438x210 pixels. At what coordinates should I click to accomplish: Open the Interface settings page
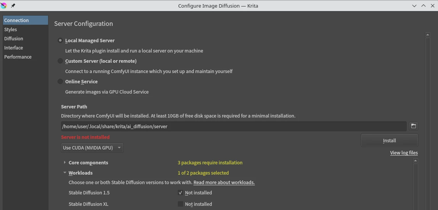click(x=26, y=48)
